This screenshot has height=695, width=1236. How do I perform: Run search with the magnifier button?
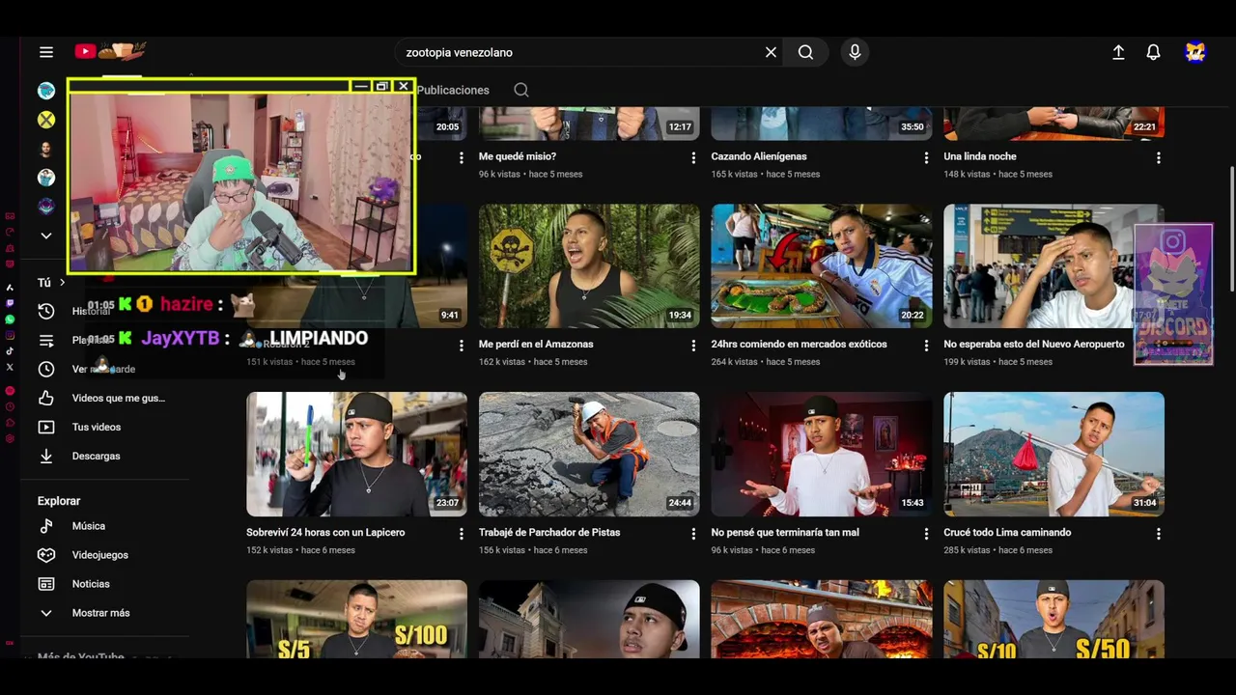tap(805, 52)
